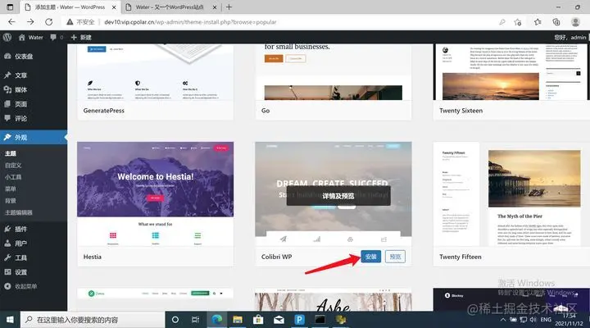Close the second Water WordPress站点 tab
This screenshot has width=590, height=328.
tap(215, 7)
